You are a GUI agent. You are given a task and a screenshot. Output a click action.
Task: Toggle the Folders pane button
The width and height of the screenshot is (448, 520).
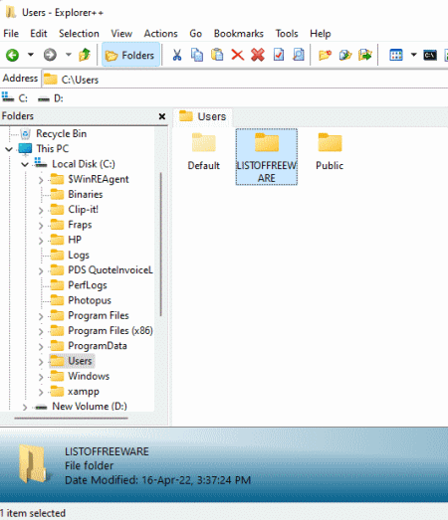click(130, 55)
